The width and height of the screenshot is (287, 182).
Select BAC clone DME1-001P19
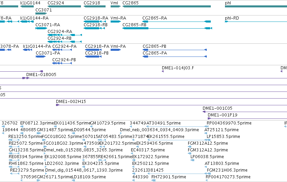pos(247,118)
